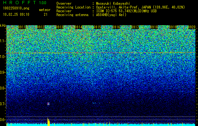Click the 1.0 kHz axis label
198x126 pixels.
pyautogui.click(x=3, y=57)
